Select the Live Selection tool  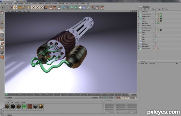point(11,8)
